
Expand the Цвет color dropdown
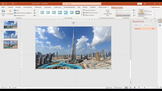tap(17, 10)
